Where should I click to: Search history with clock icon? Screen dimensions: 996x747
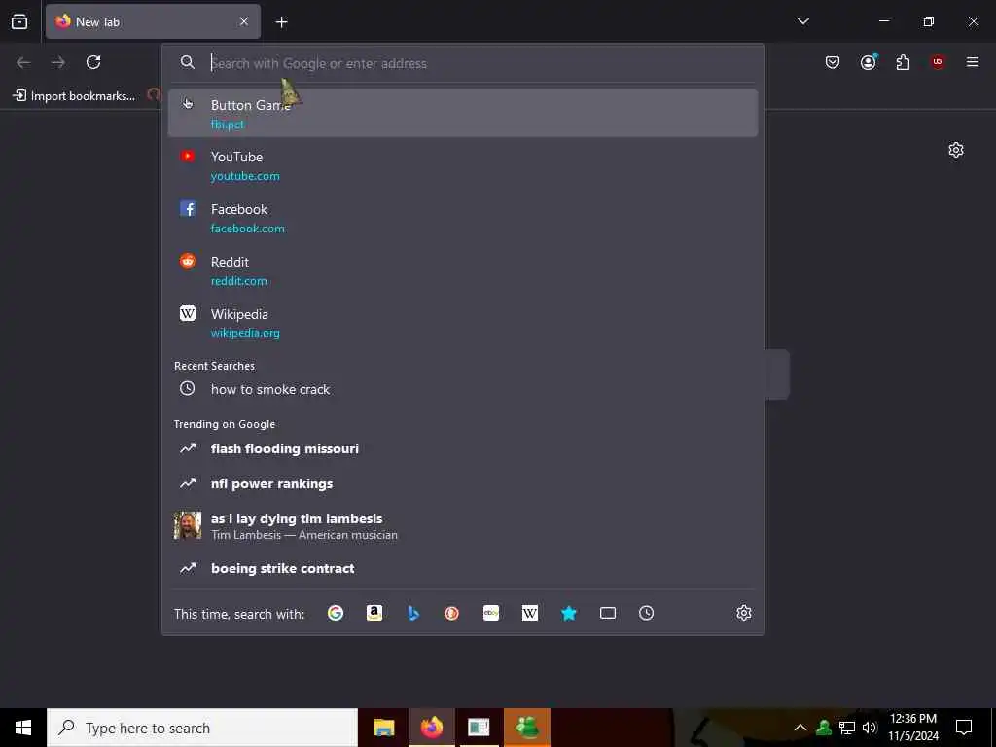[x=646, y=613]
